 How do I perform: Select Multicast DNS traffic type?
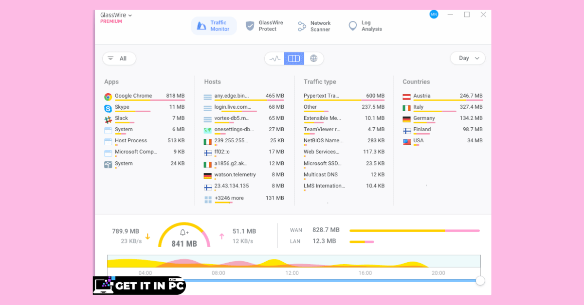click(x=344, y=175)
